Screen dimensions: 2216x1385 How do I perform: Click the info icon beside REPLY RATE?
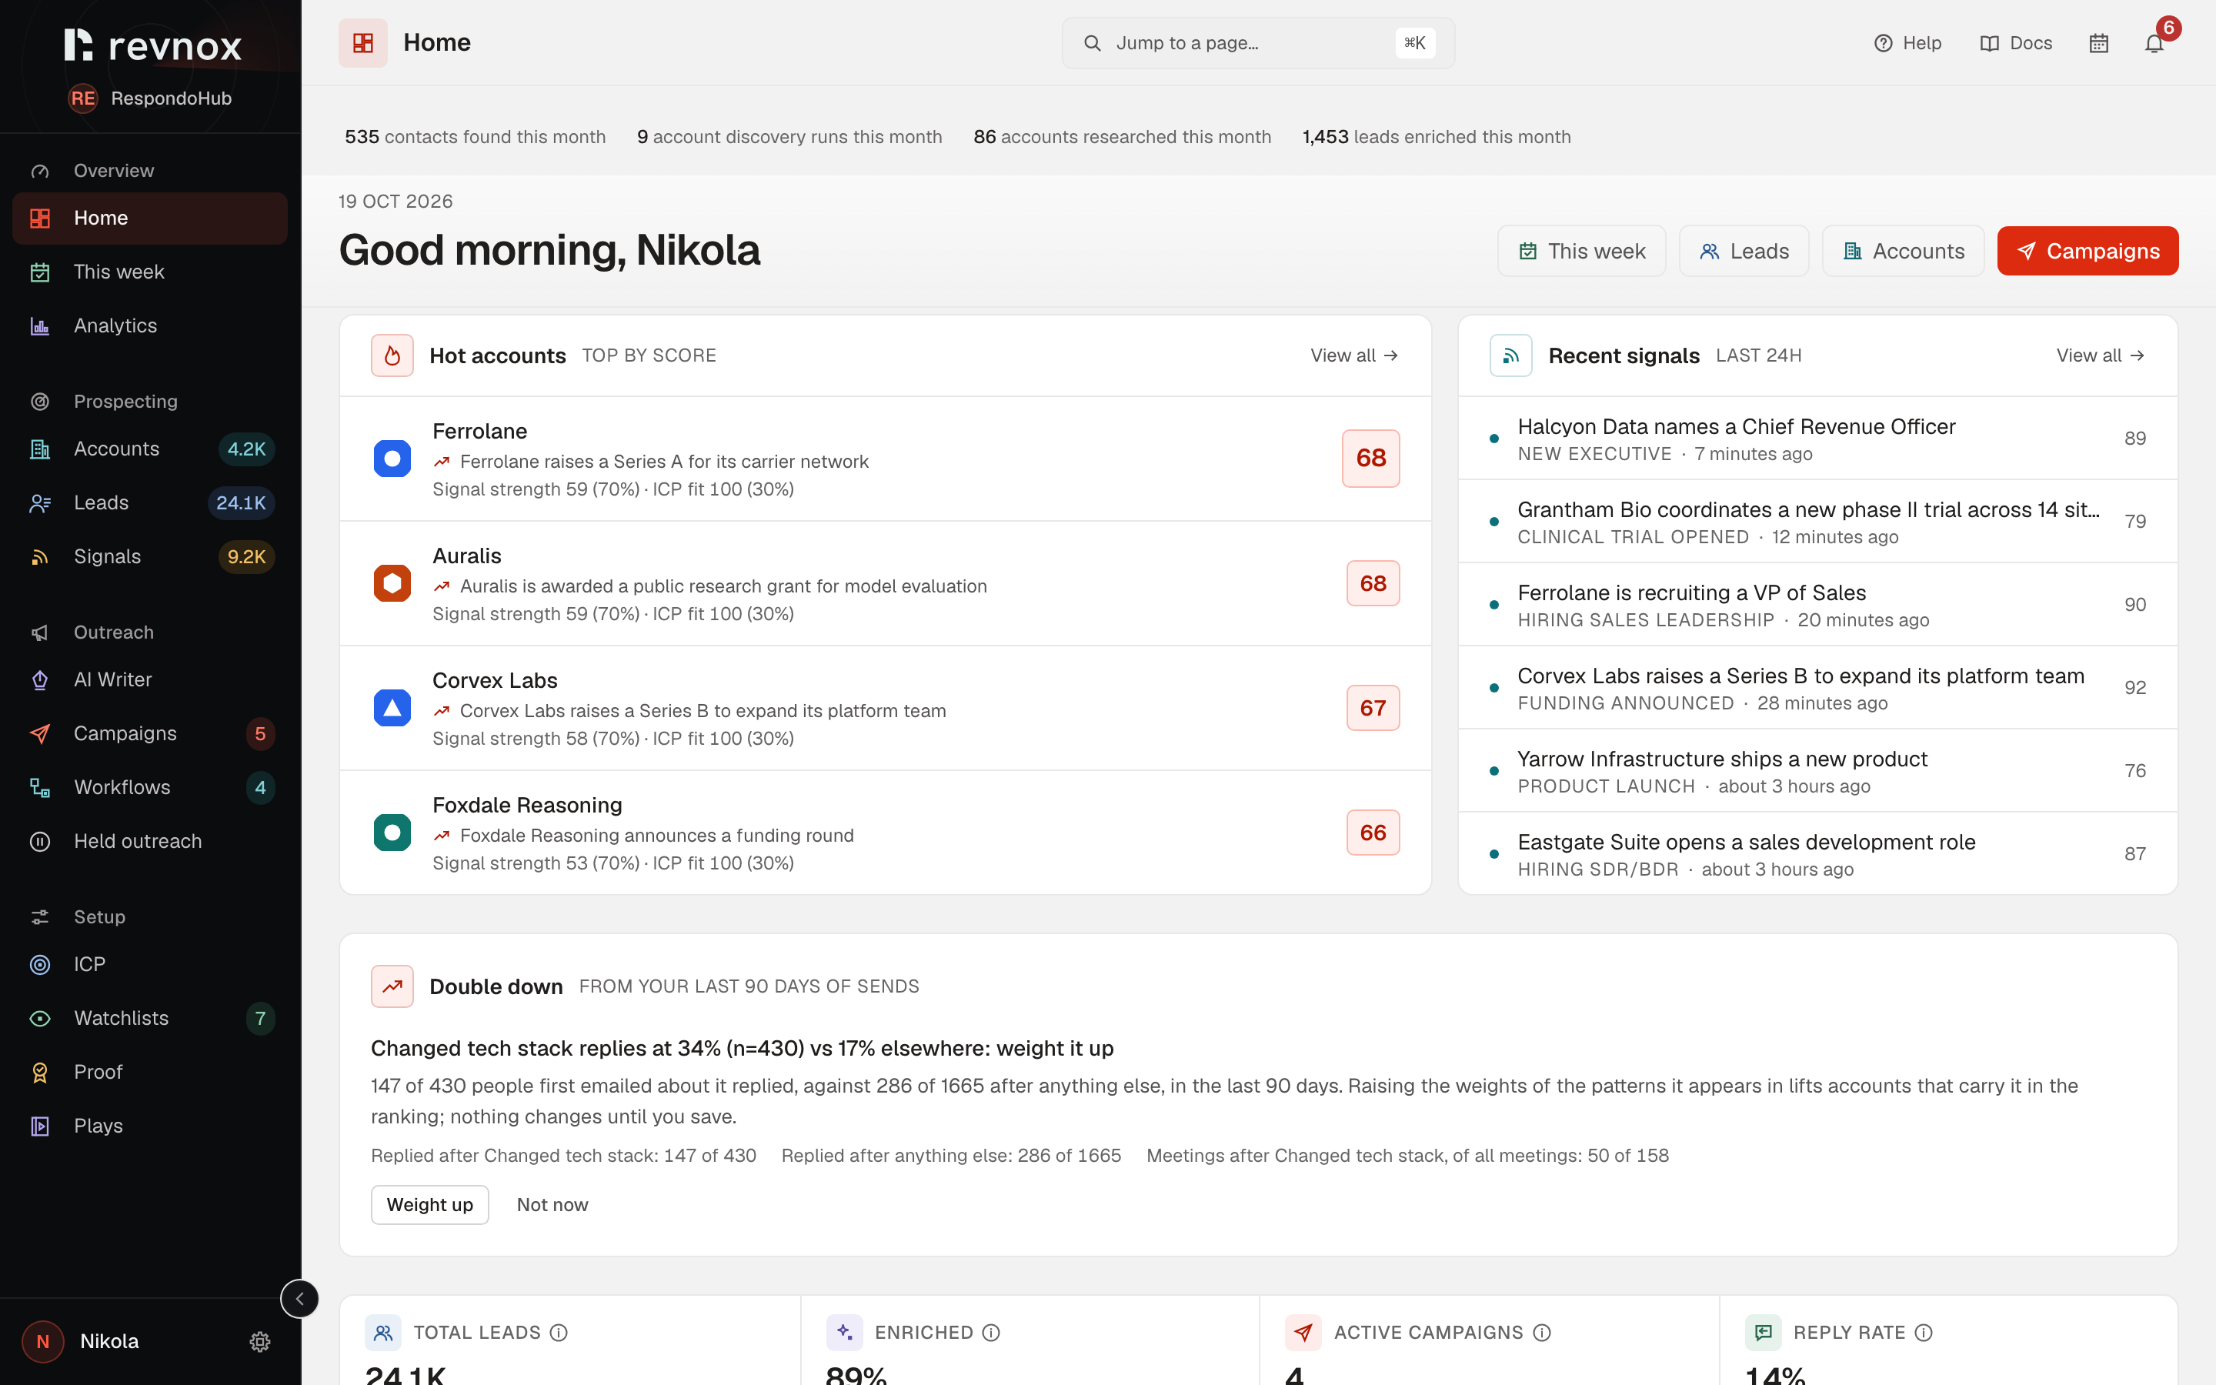click(1924, 1332)
